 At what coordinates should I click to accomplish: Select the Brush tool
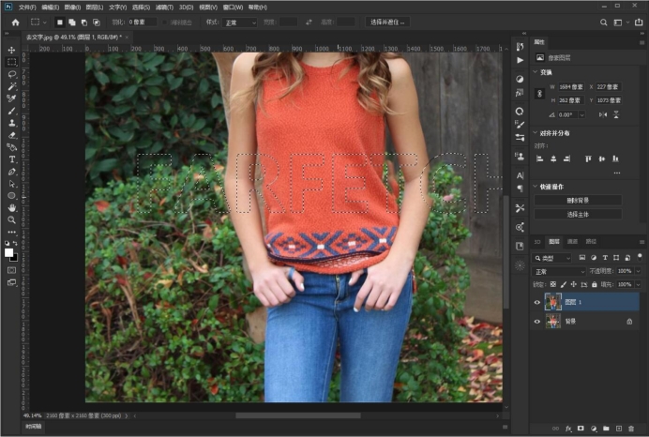[11, 111]
